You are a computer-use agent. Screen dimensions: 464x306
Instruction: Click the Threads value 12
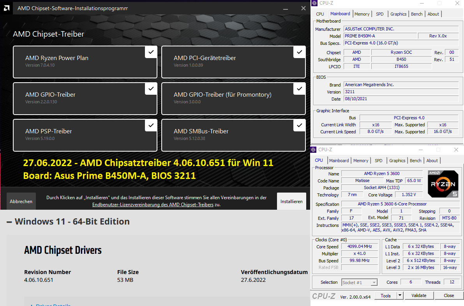(x=452, y=282)
